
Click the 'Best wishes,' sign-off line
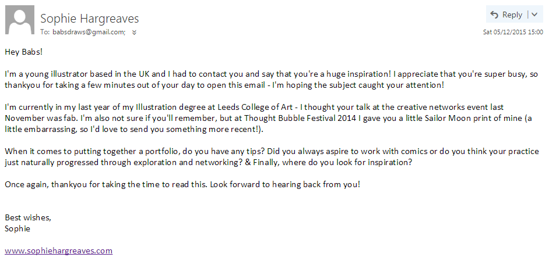coord(28,217)
